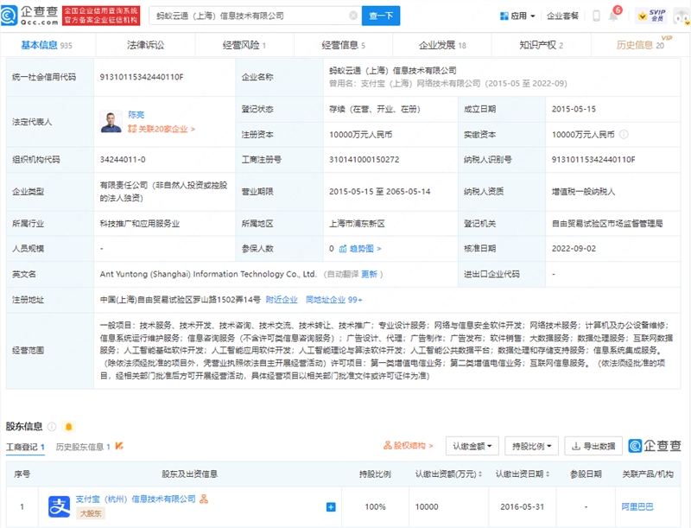Image resolution: width=691 pixels, height=528 pixels.
Task: Click 更新 link next to English name
Action: 369,274
